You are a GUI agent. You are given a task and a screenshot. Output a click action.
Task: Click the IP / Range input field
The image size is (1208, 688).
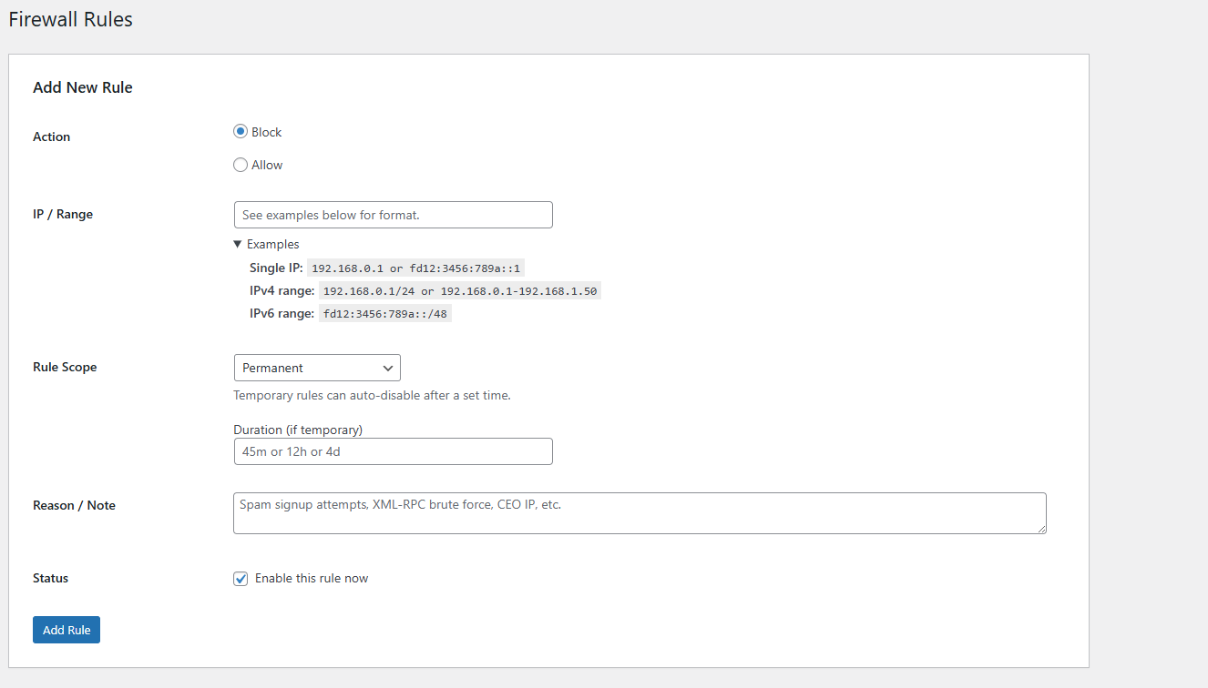[x=393, y=214]
